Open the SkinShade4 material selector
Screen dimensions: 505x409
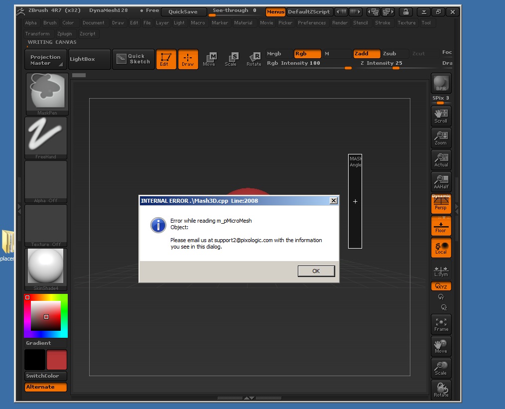(46, 269)
